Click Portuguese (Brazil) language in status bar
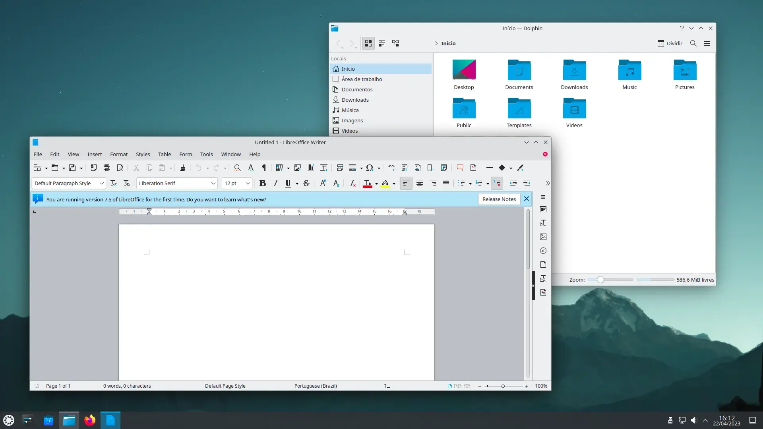Viewport: 763px width, 429px height. [316, 386]
